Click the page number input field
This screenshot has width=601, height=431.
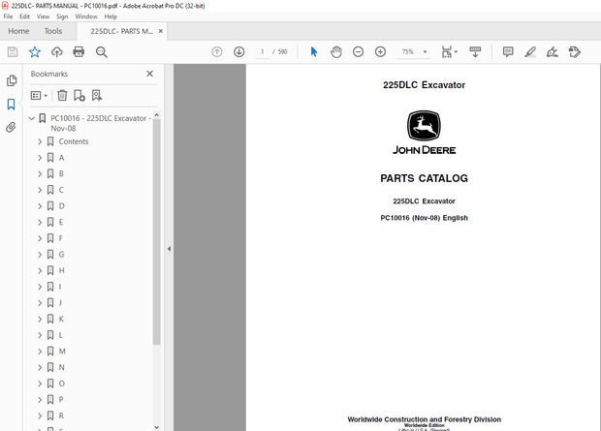[263, 51]
